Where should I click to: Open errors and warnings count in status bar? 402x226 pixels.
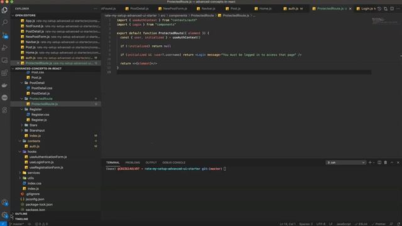41,224
